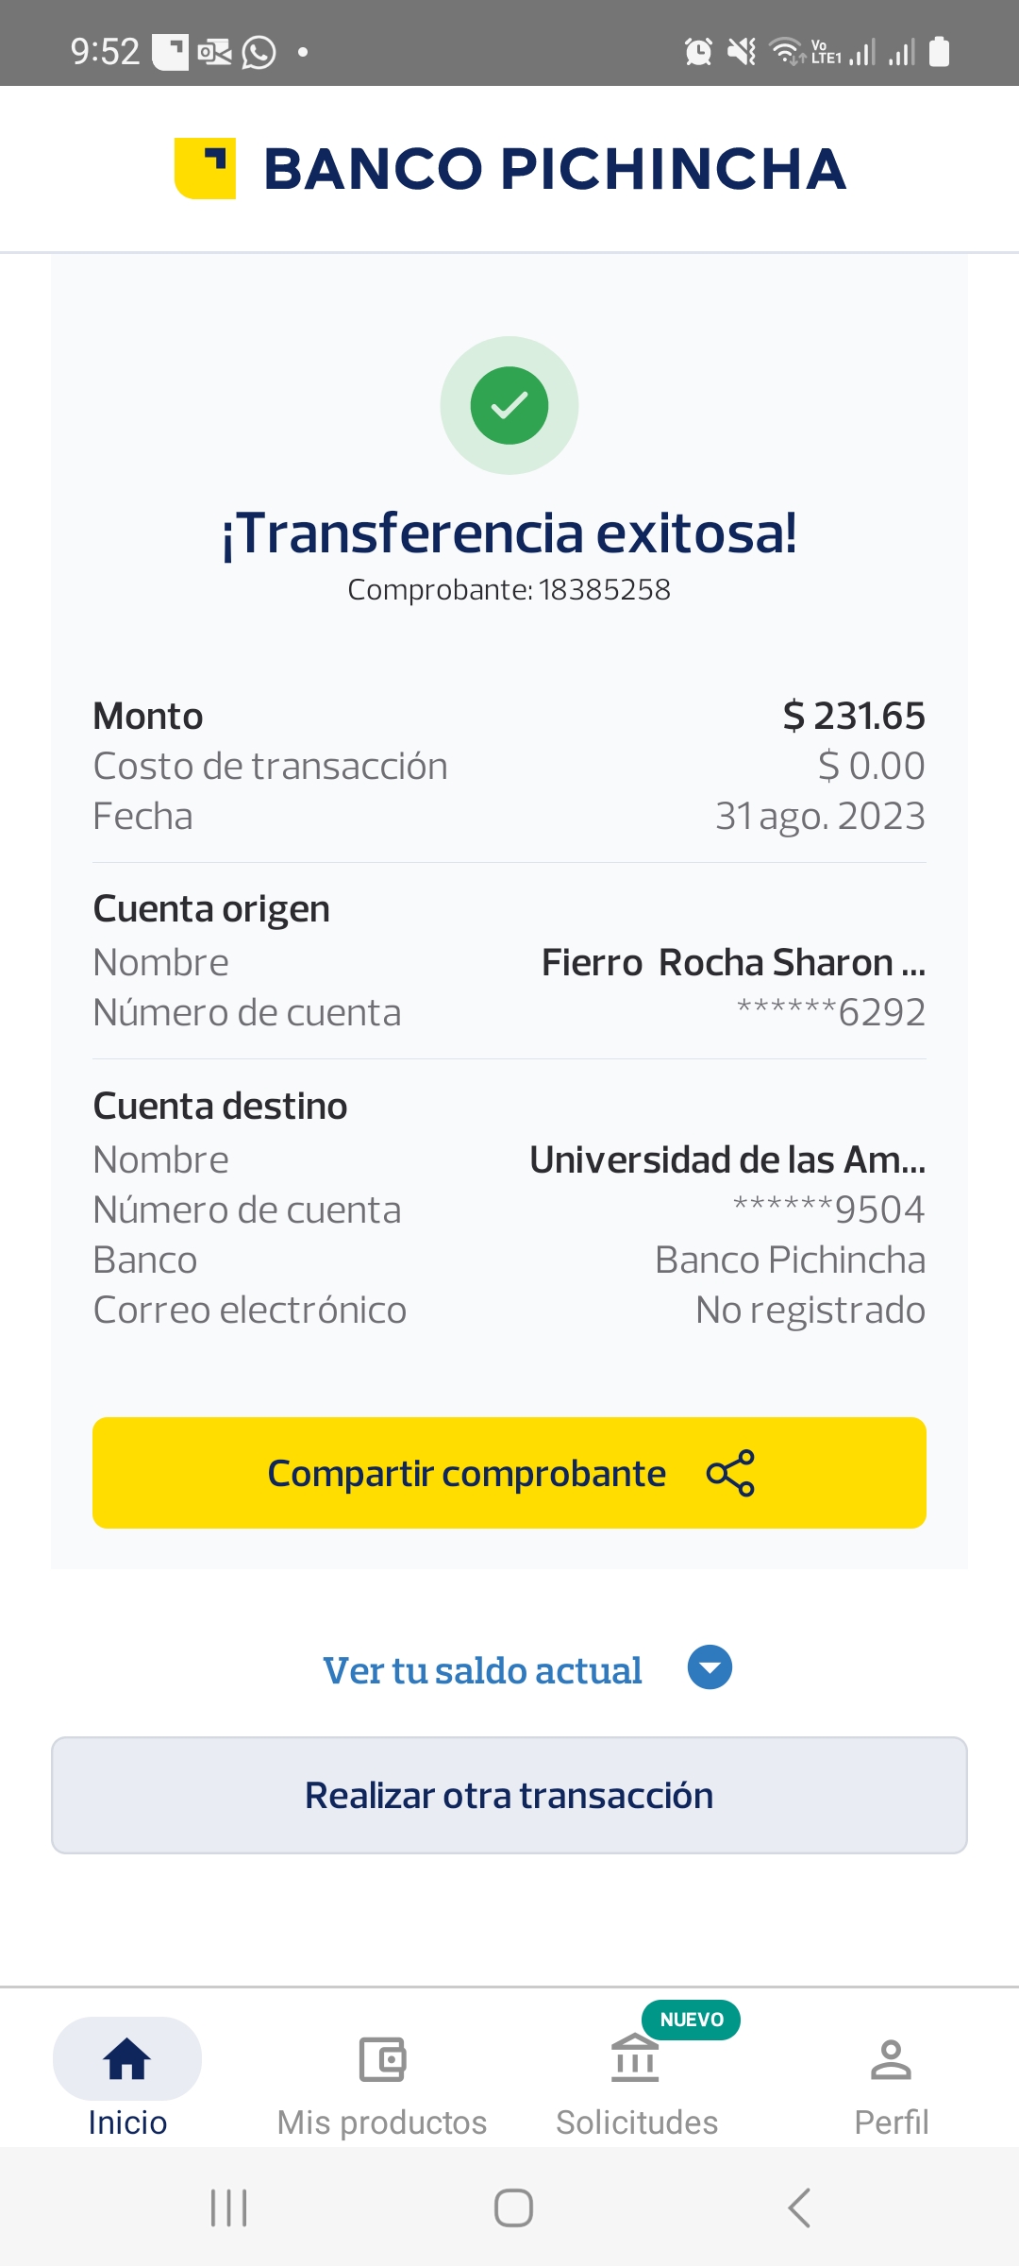Open the Android recent apps button
The width and height of the screenshot is (1019, 2266).
tap(228, 2207)
